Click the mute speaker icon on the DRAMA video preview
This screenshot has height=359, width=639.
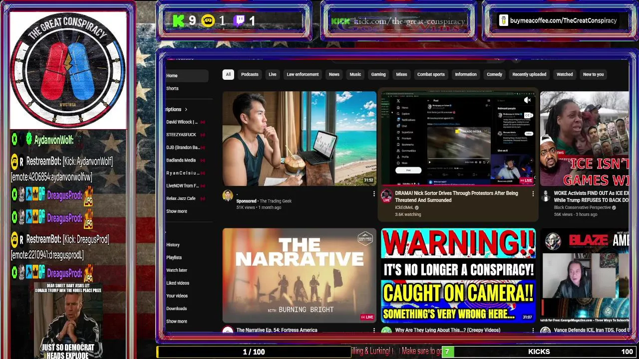pyautogui.click(x=528, y=100)
